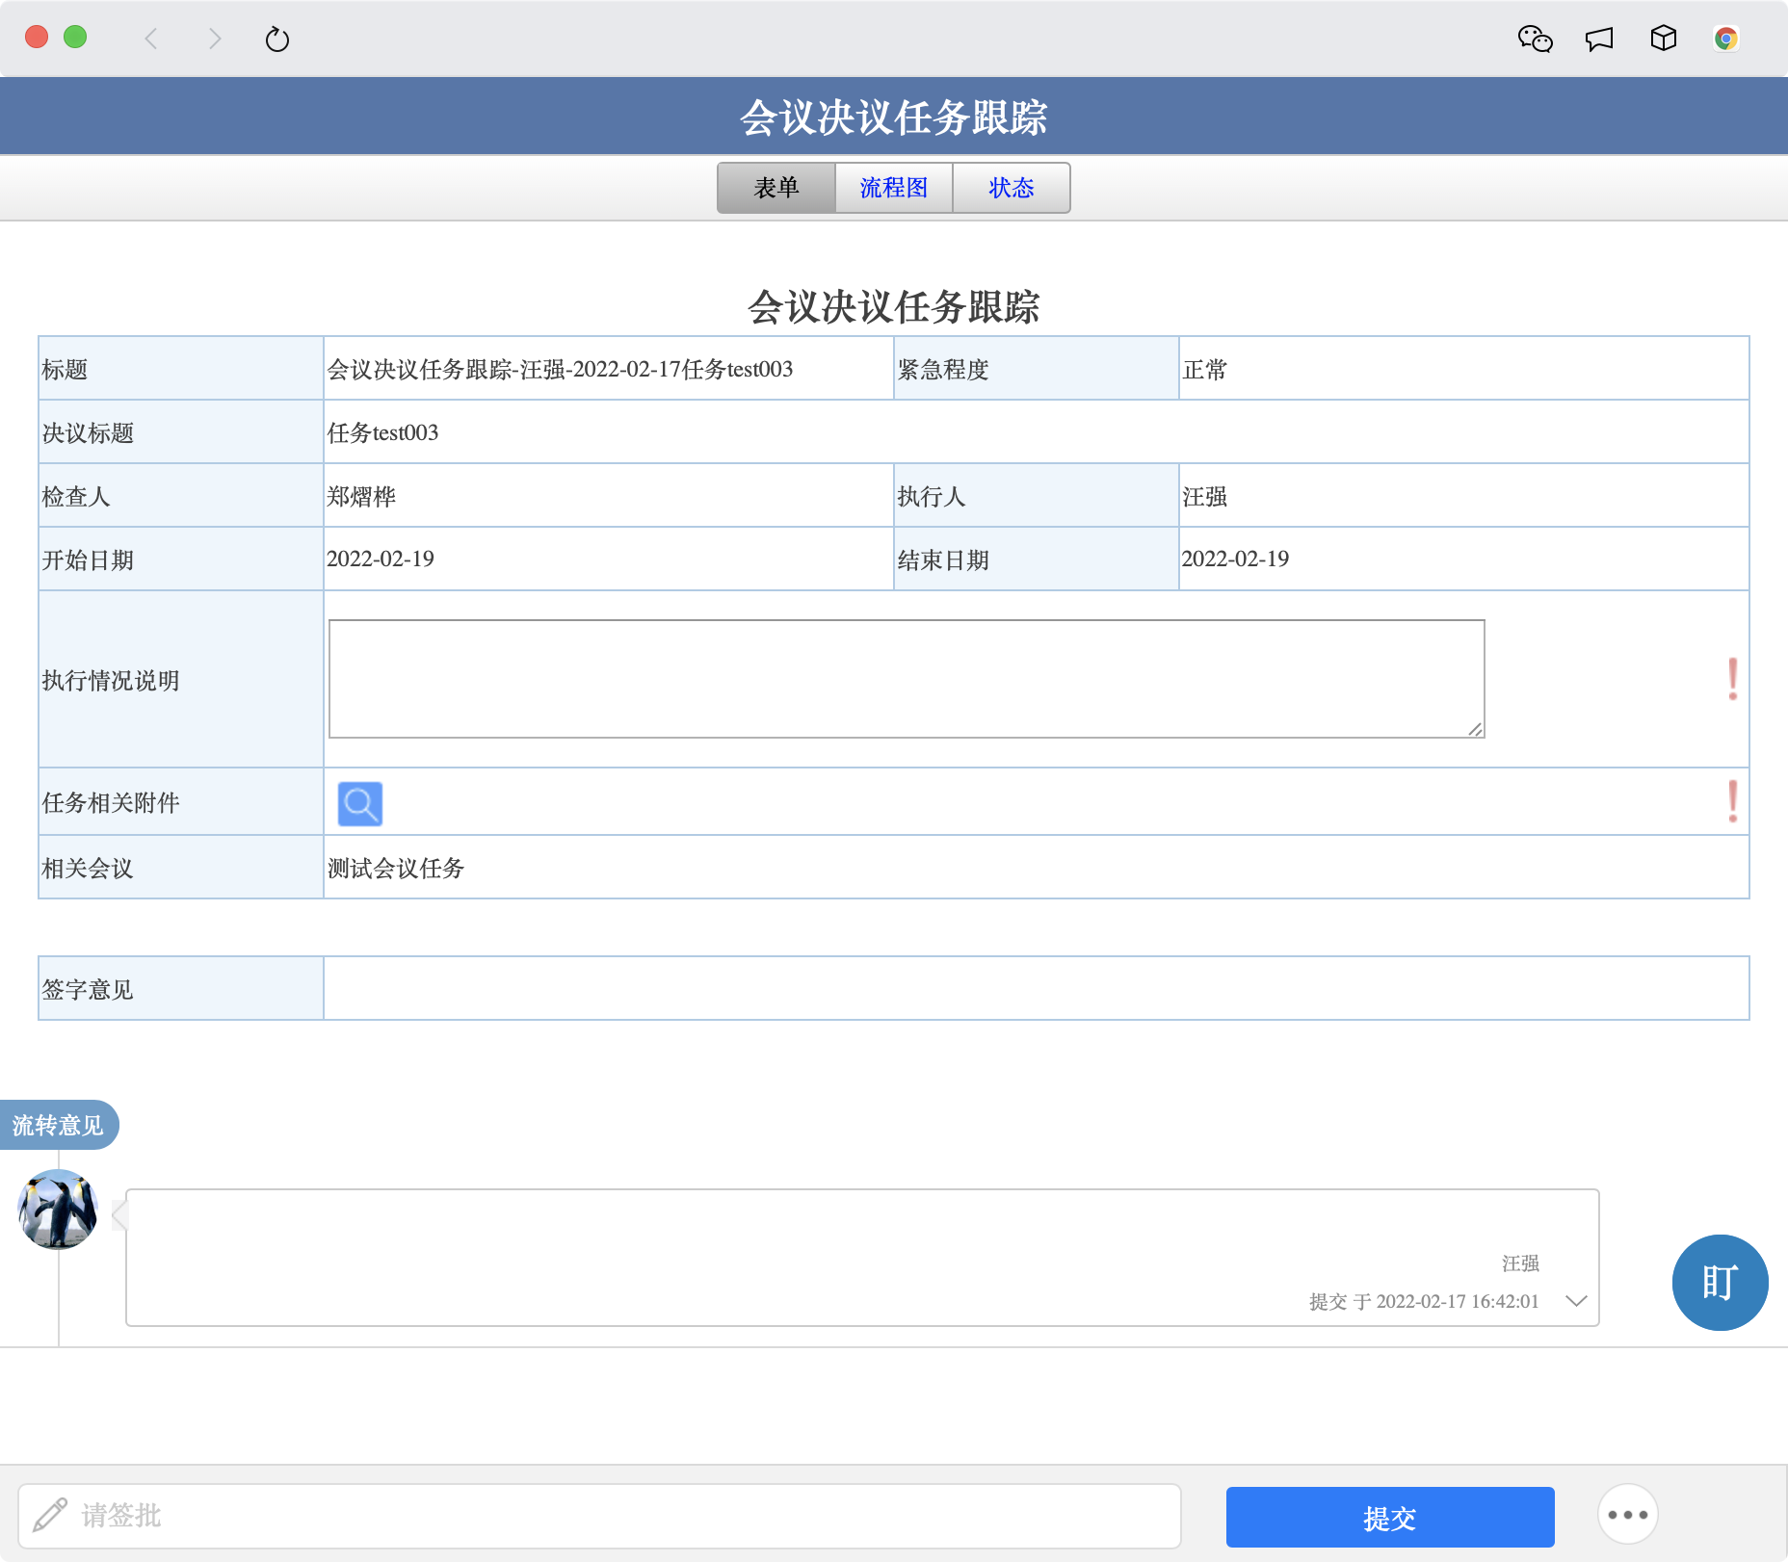Click the browser reload icon
The image size is (1788, 1562).
point(277,39)
